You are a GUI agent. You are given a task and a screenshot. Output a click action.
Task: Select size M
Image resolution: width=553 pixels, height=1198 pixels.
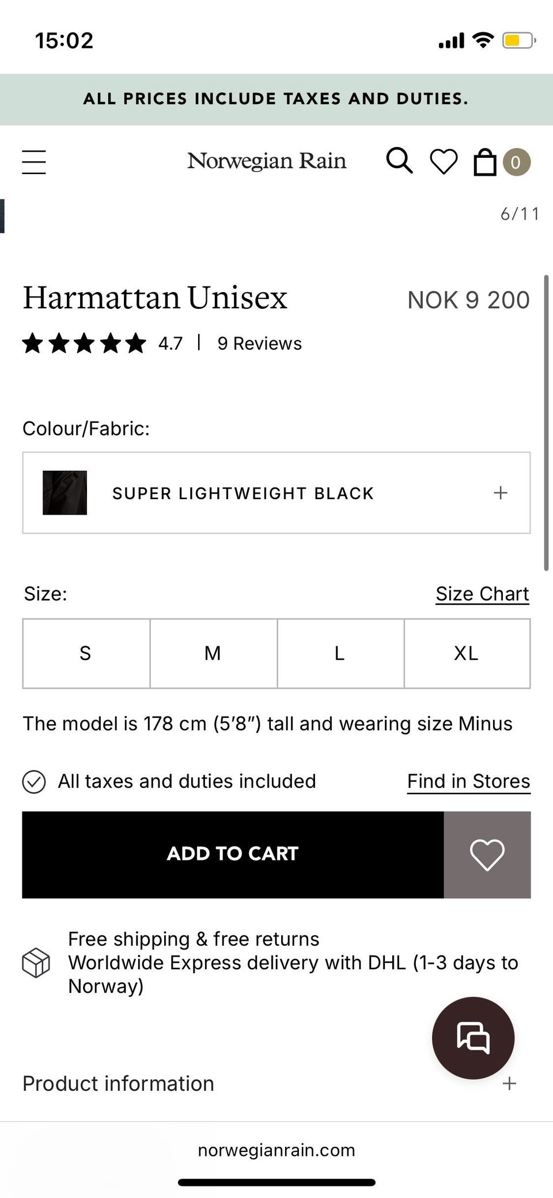click(214, 653)
